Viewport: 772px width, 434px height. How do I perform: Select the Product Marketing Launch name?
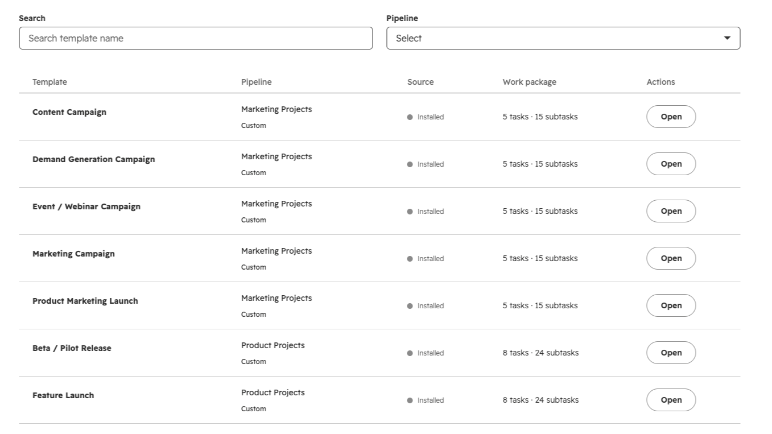(x=85, y=301)
